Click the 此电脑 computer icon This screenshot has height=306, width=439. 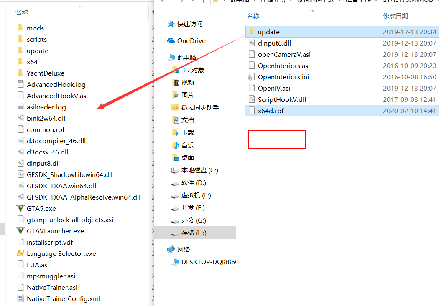(x=171, y=57)
